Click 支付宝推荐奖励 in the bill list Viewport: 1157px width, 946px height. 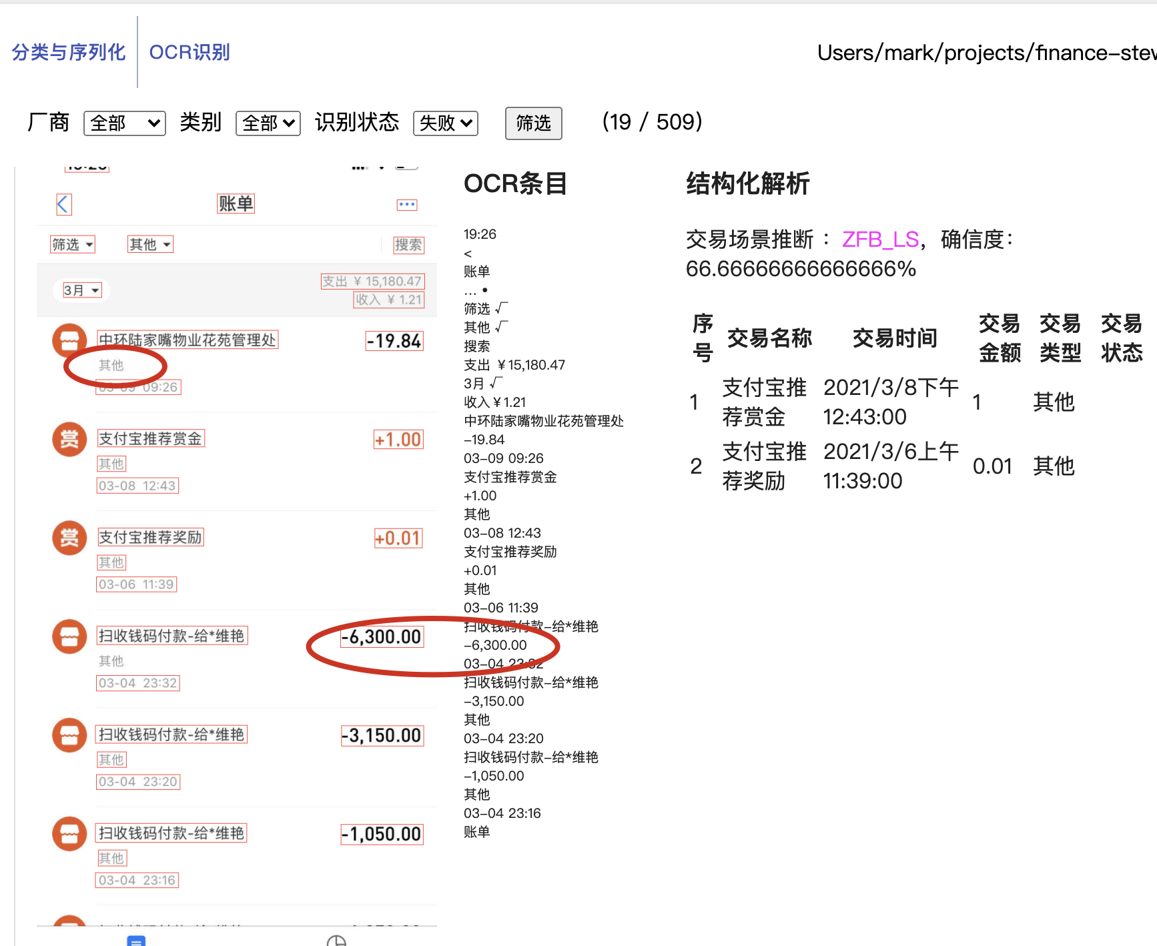coord(151,537)
